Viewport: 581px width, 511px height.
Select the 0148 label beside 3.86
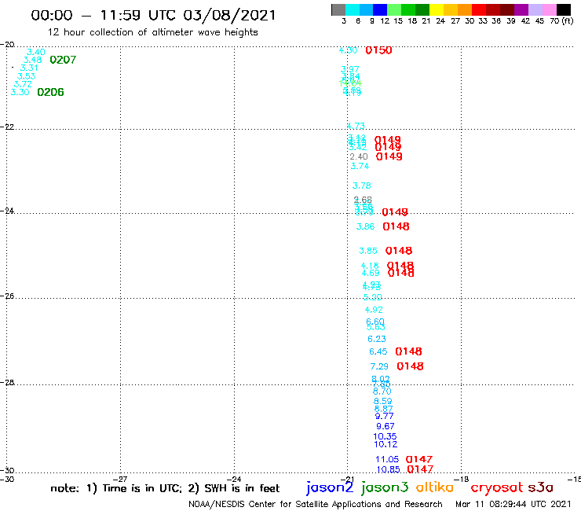tap(396, 226)
